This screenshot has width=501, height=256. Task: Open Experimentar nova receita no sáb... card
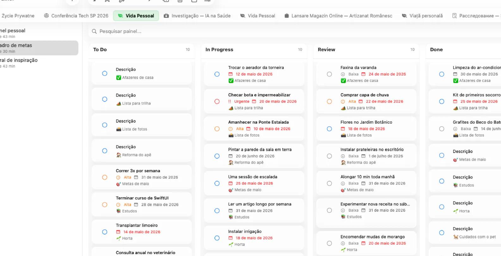[366, 213]
